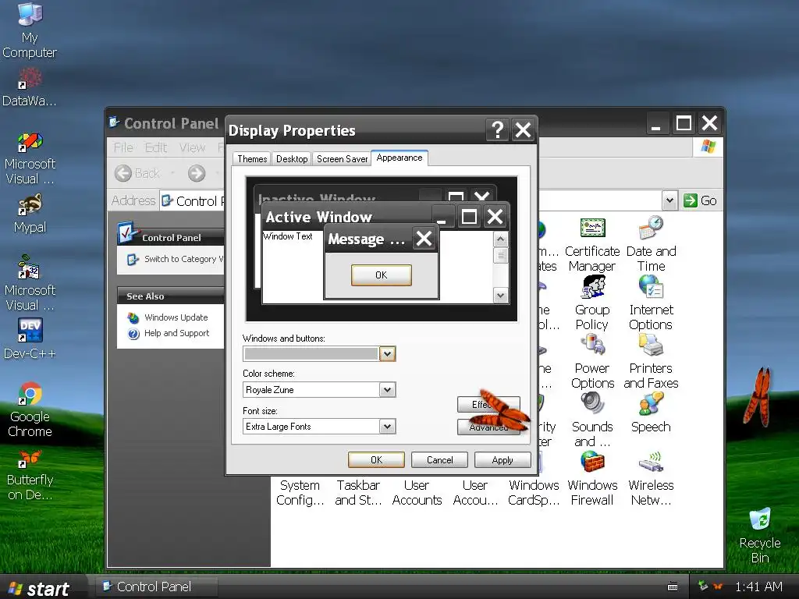Open the View menu in Control Panel
This screenshot has width=799, height=599.
tap(192, 147)
